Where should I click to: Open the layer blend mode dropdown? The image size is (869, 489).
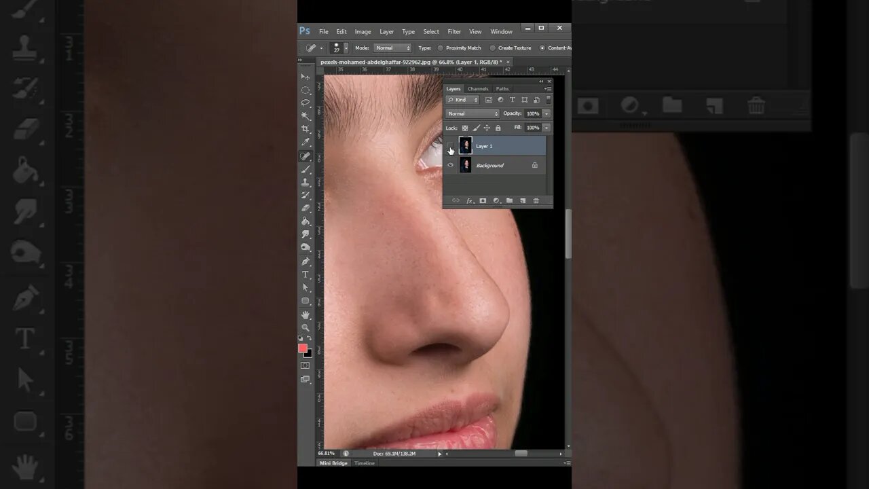(x=473, y=113)
